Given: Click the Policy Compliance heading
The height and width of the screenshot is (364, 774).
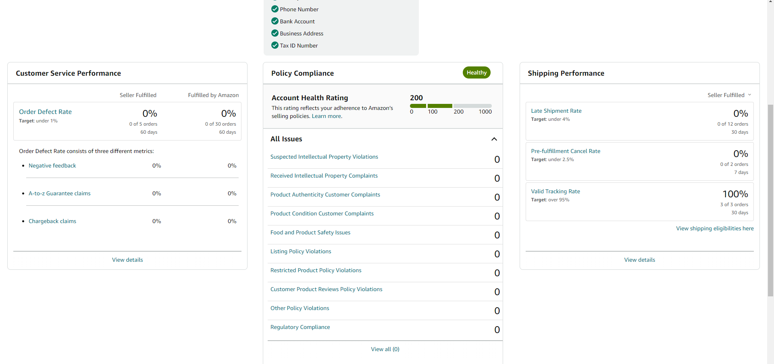Looking at the screenshot, I should click(302, 73).
